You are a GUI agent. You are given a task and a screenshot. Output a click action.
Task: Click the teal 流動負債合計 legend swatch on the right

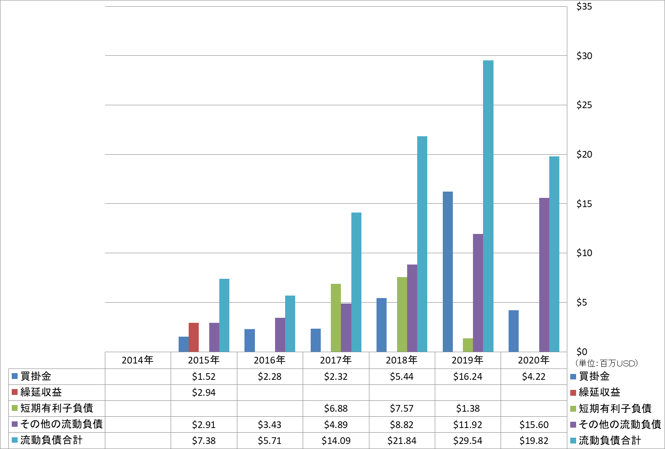coord(573,441)
